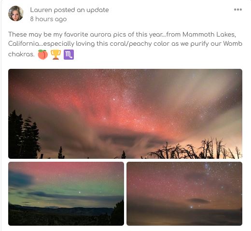
Task: Open the green and pink aurora photo
Action: click(66, 193)
